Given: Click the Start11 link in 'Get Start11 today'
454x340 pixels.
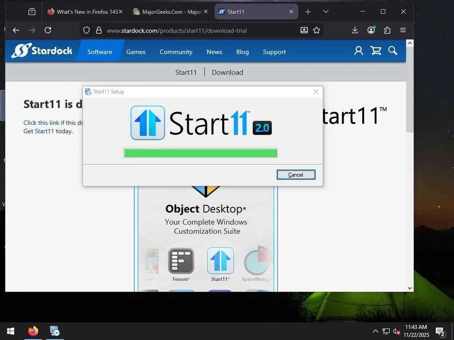Looking at the screenshot, I should (44, 131).
